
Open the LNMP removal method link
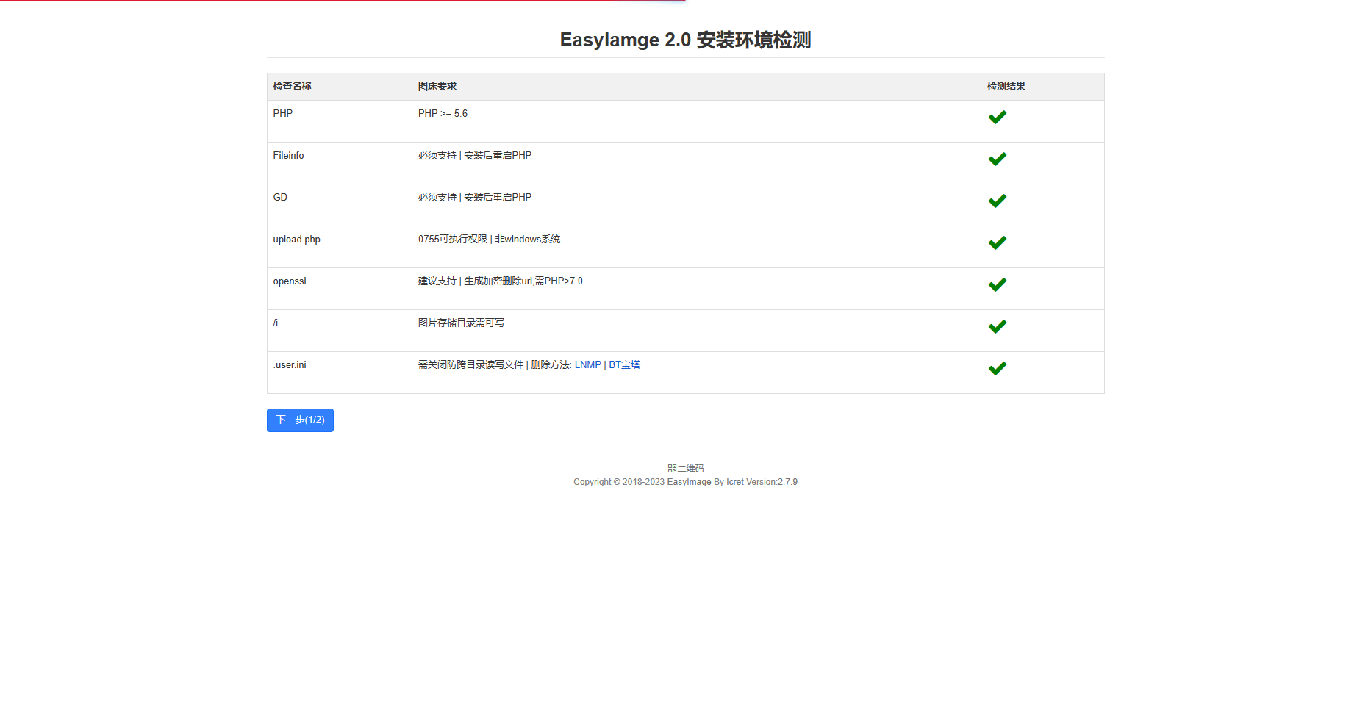588,365
